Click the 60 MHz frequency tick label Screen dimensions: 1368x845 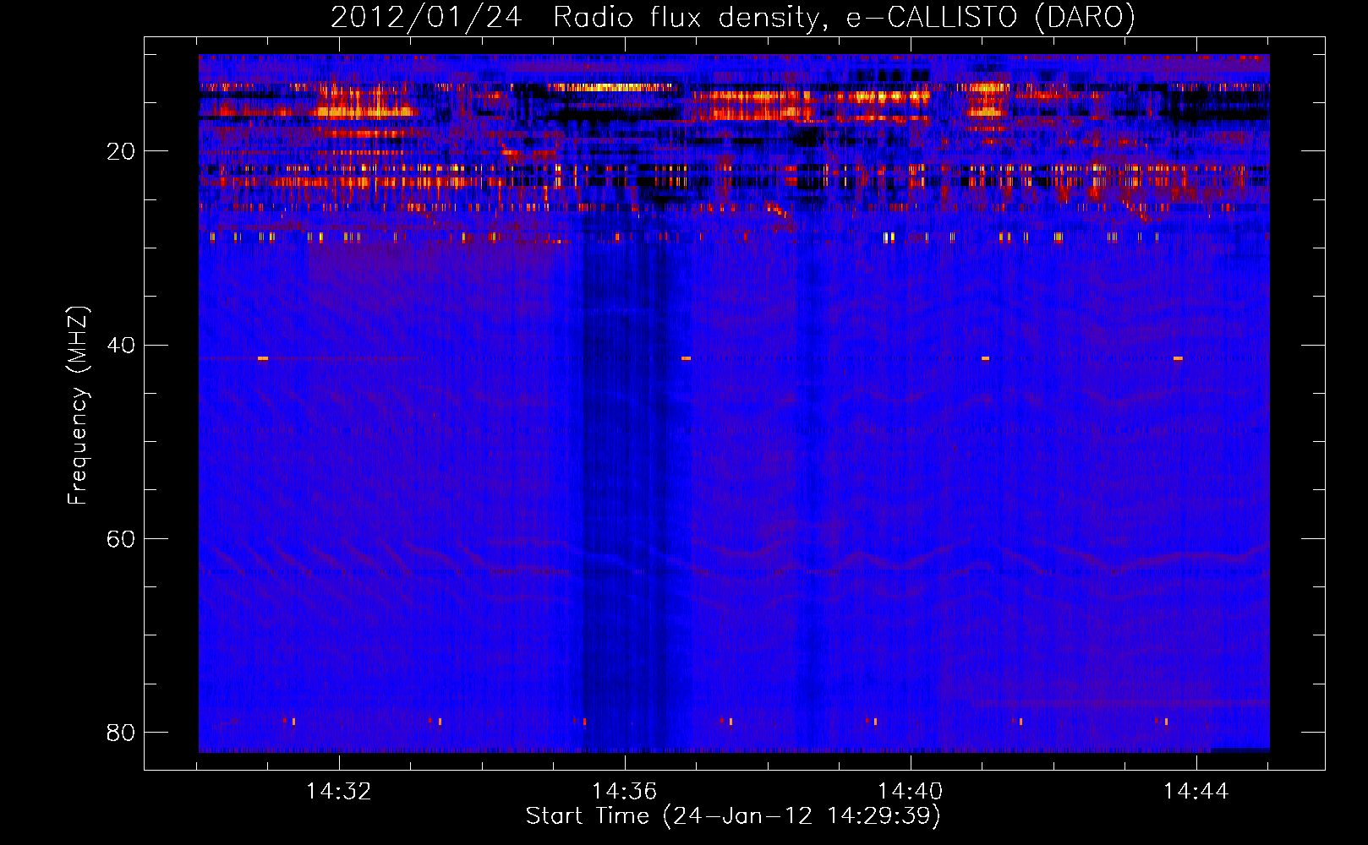click(121, 538)
